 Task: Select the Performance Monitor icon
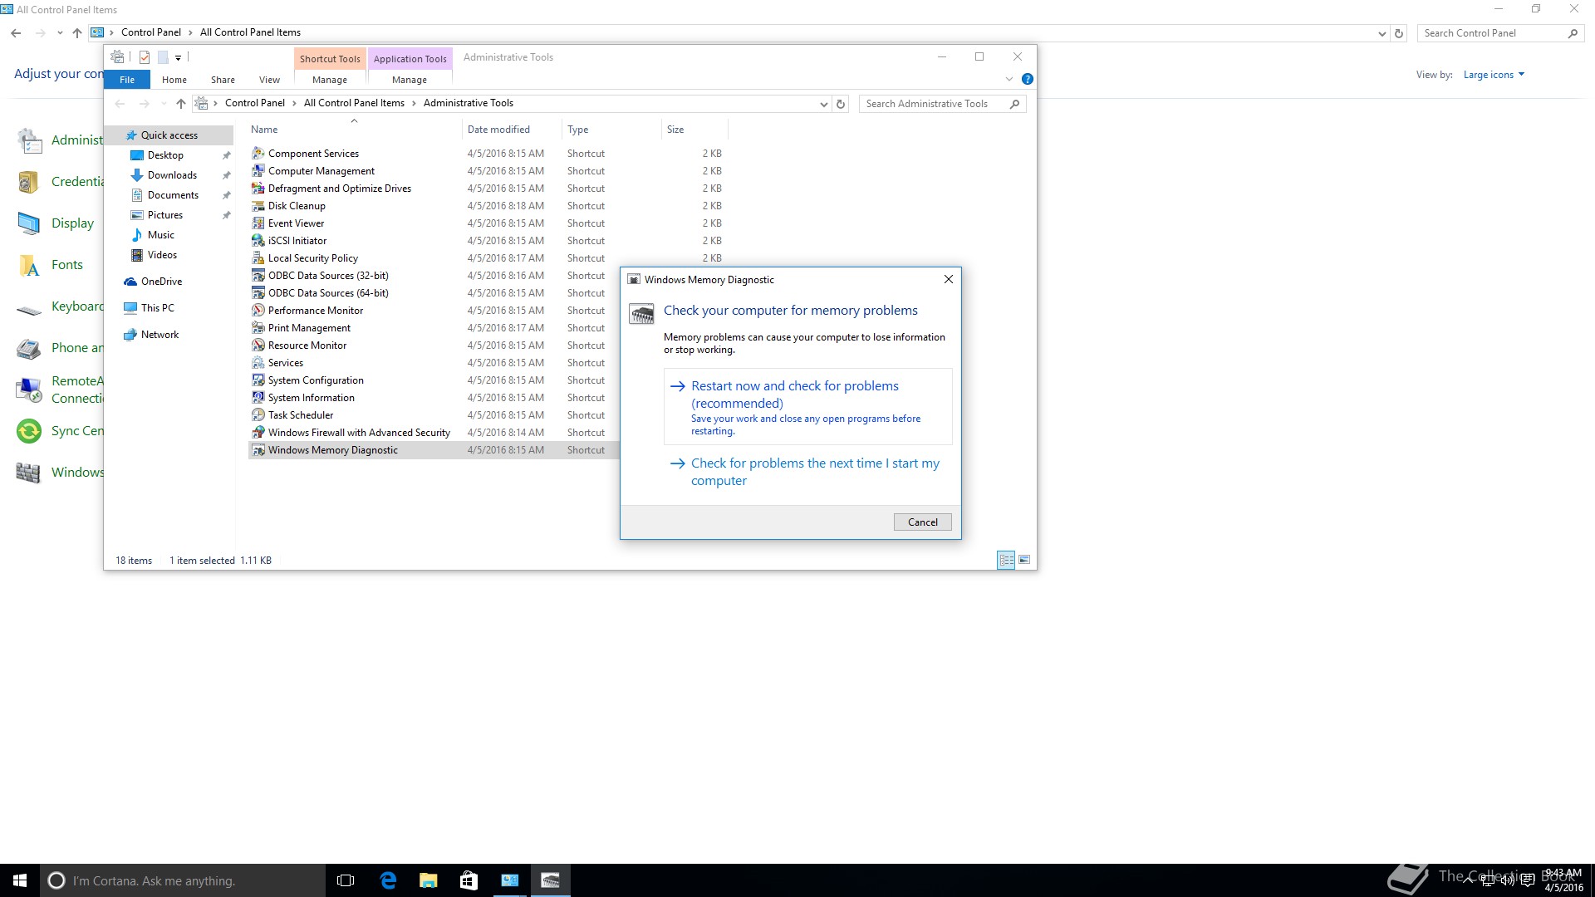coord(258,310)
